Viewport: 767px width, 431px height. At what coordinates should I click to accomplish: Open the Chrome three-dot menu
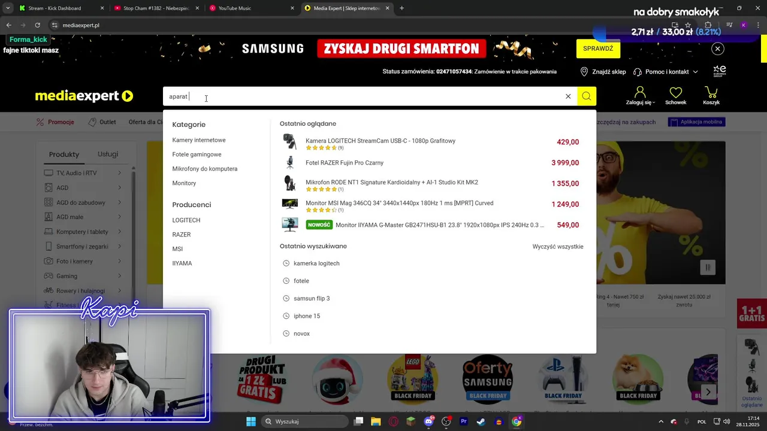[x=757, y=25]
